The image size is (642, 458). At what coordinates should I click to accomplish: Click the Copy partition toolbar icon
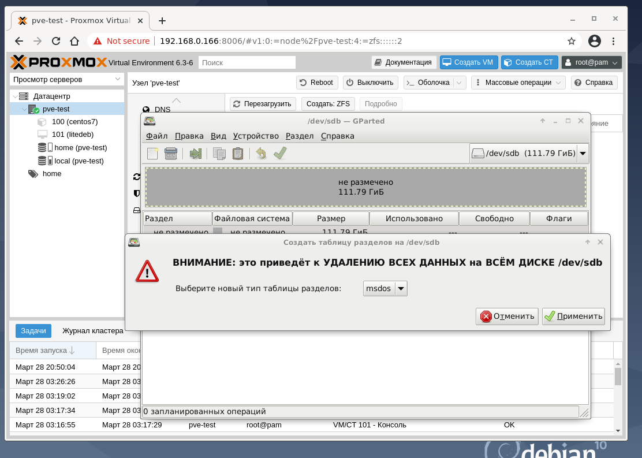click(219, 154)
